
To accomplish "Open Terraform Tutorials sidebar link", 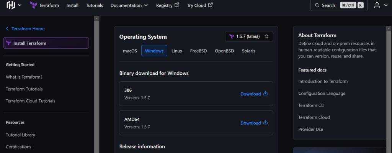I will point(24,89).
